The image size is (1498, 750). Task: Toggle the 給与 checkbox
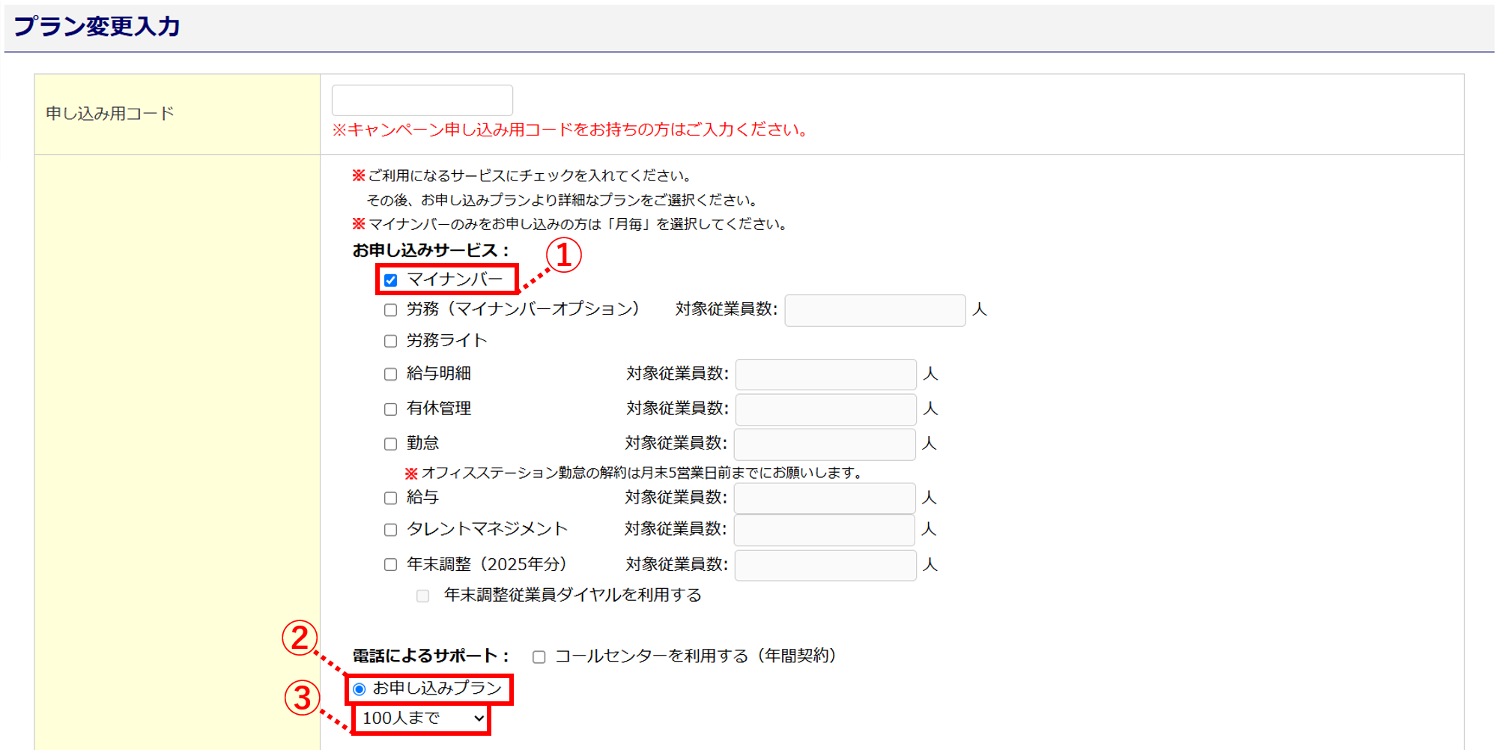(x=390, y=498)
